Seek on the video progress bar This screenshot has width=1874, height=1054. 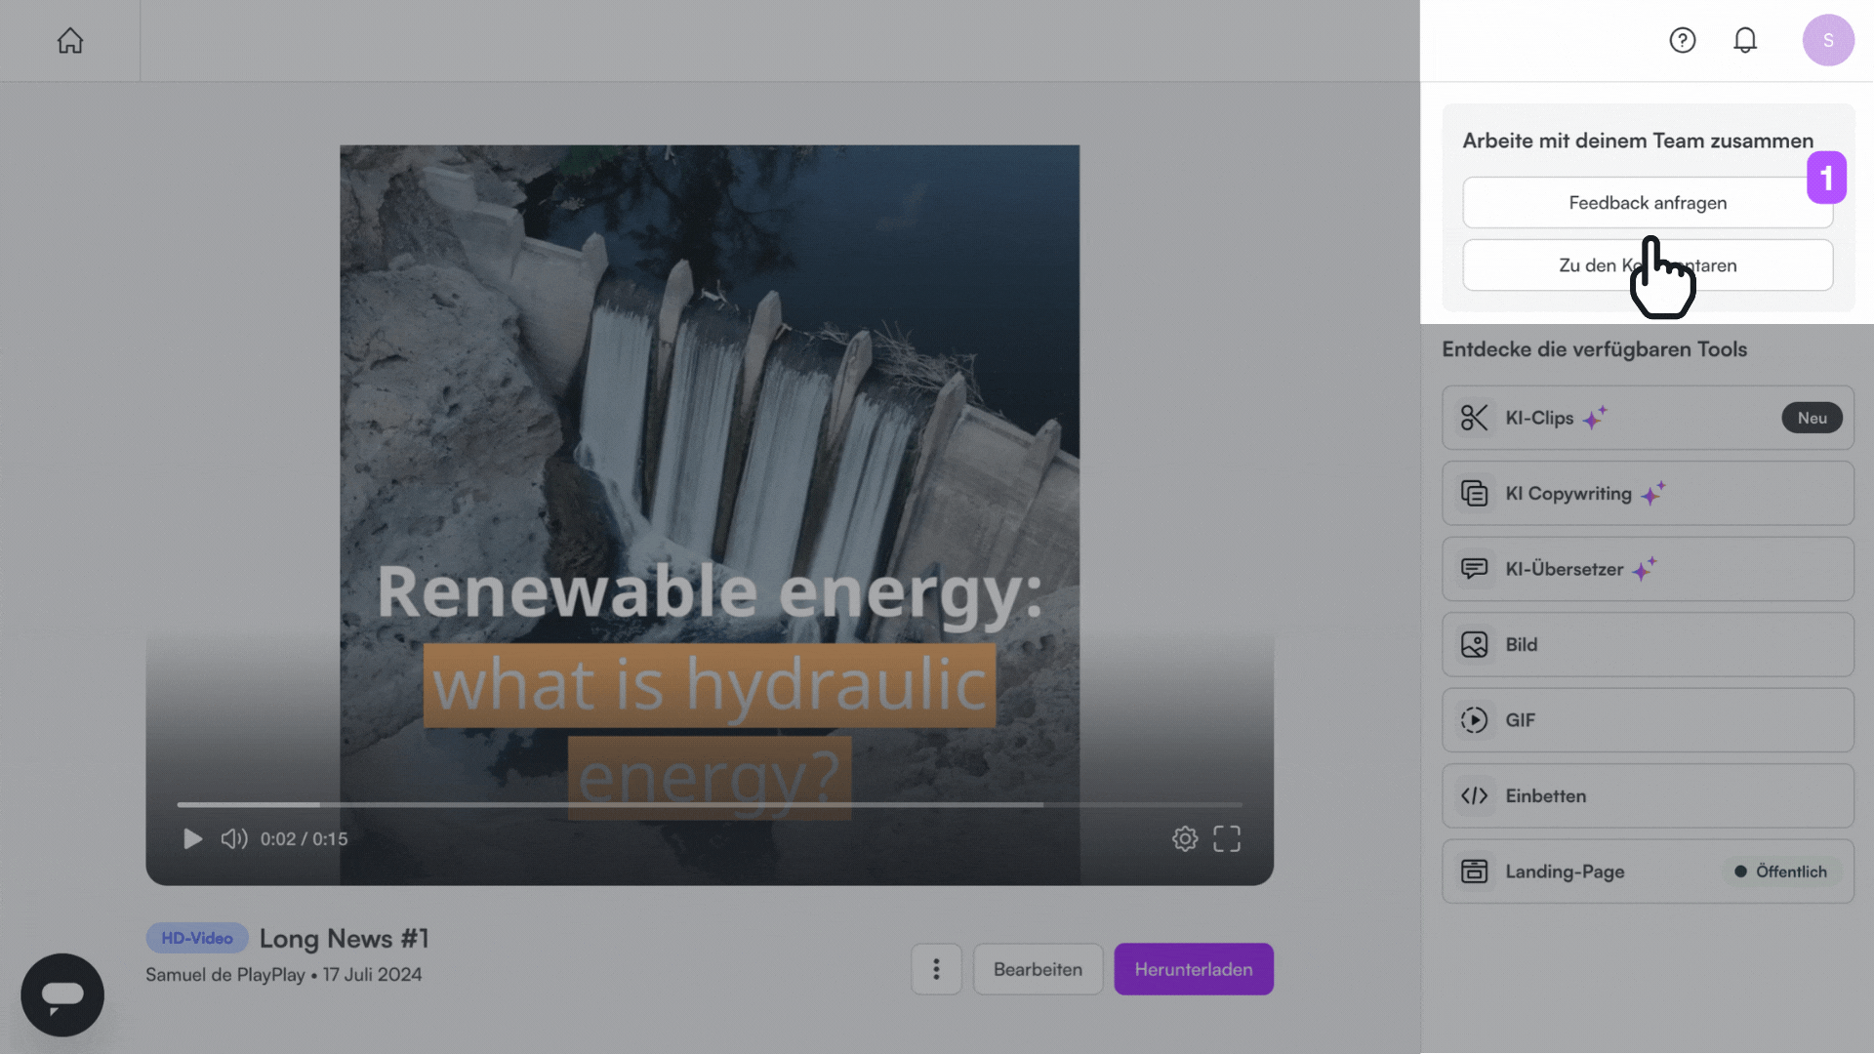pos(710,805)
